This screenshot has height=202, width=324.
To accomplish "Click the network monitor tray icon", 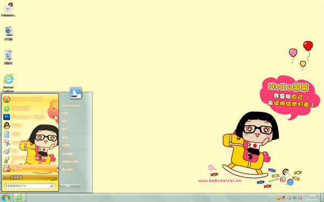I will (295, 198).
